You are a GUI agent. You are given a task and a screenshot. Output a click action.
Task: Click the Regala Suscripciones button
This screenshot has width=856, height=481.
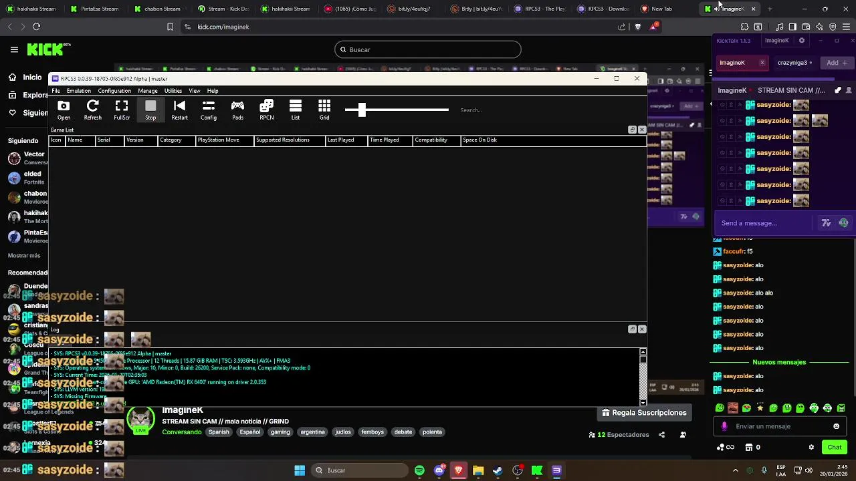pyautogui.click(x=644, y=413)
